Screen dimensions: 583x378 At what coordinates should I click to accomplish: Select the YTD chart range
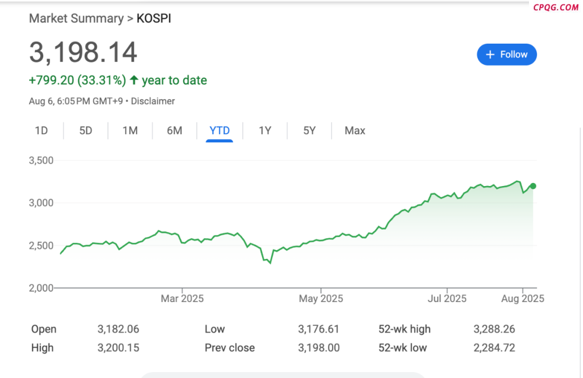click(219, 130)
